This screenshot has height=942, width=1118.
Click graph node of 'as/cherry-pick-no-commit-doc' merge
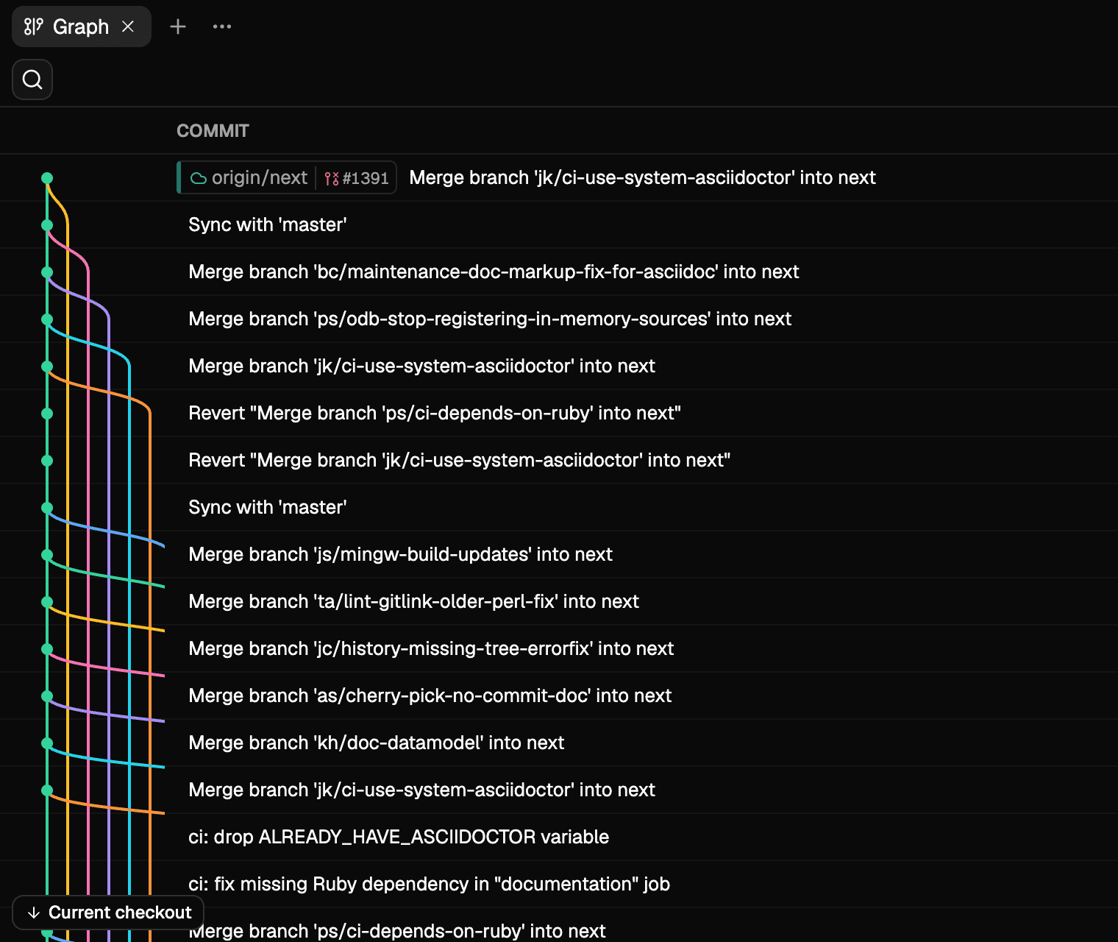[x=47, y=696]
